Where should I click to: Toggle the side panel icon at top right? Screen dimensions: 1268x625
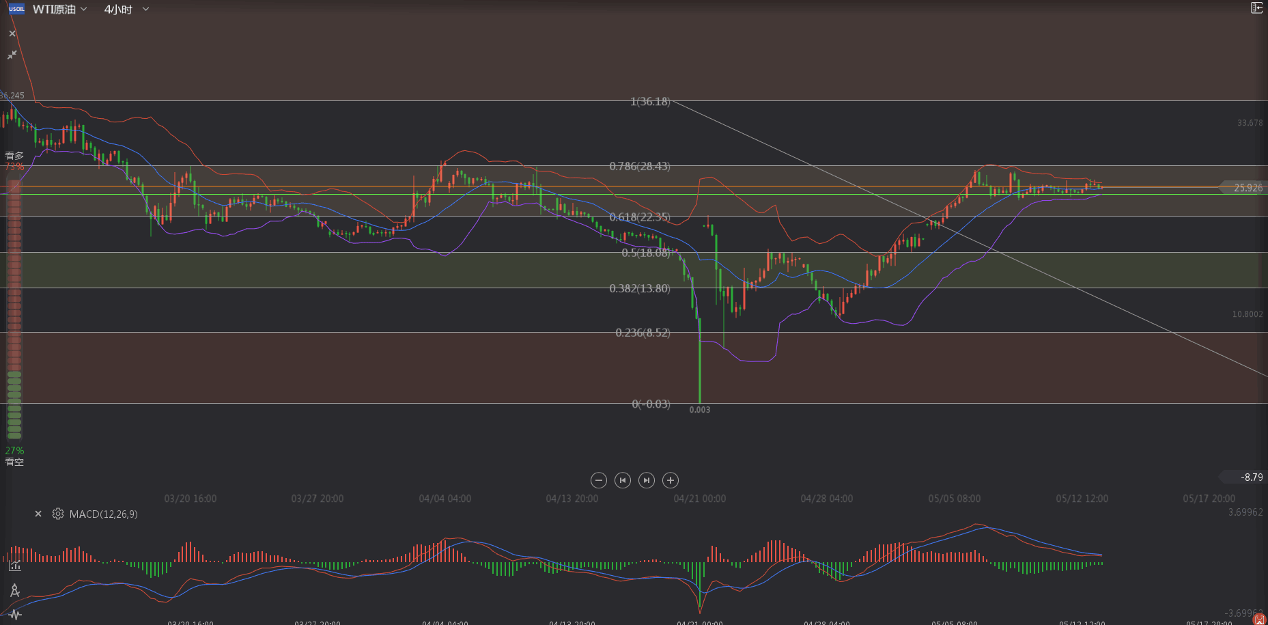point(1256,8)
